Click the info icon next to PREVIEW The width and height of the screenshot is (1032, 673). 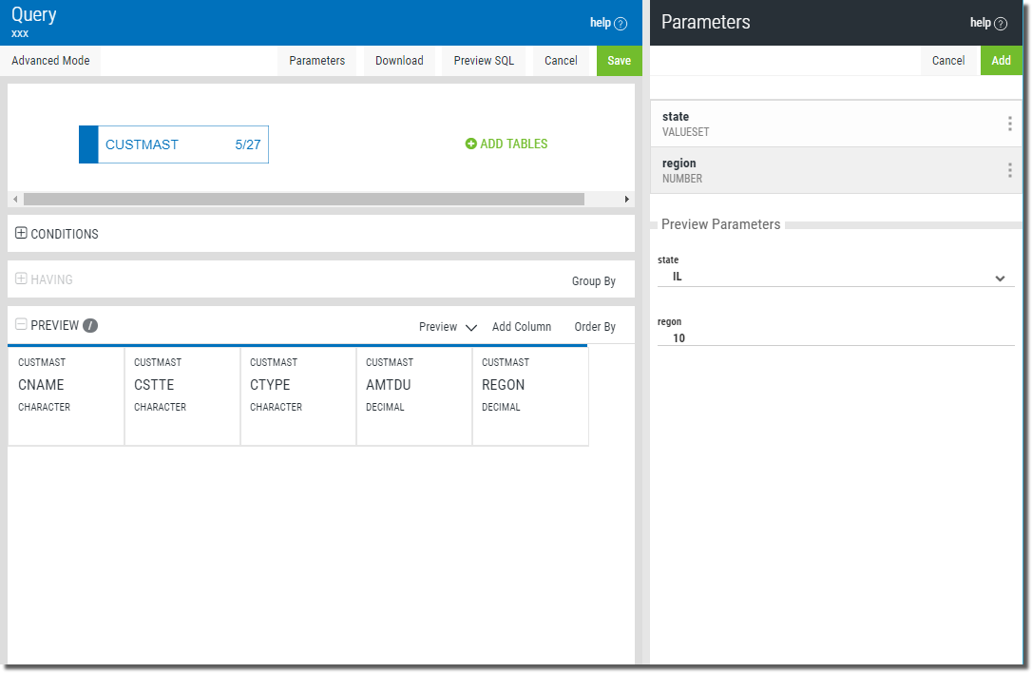(90, 325)
